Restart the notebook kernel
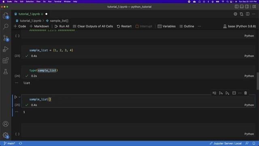The width and height of the screenshot is (259, 146). click(124, 26)
